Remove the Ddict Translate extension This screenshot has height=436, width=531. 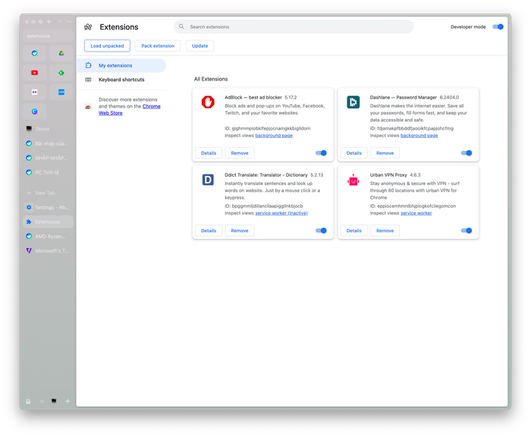tap(240, 231)
